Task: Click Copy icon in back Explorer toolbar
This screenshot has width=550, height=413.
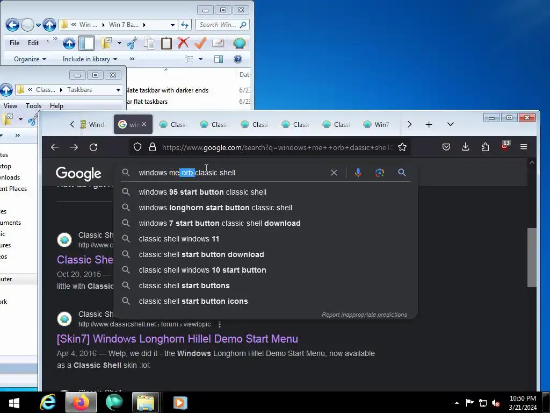Action: tap(149, 43)
